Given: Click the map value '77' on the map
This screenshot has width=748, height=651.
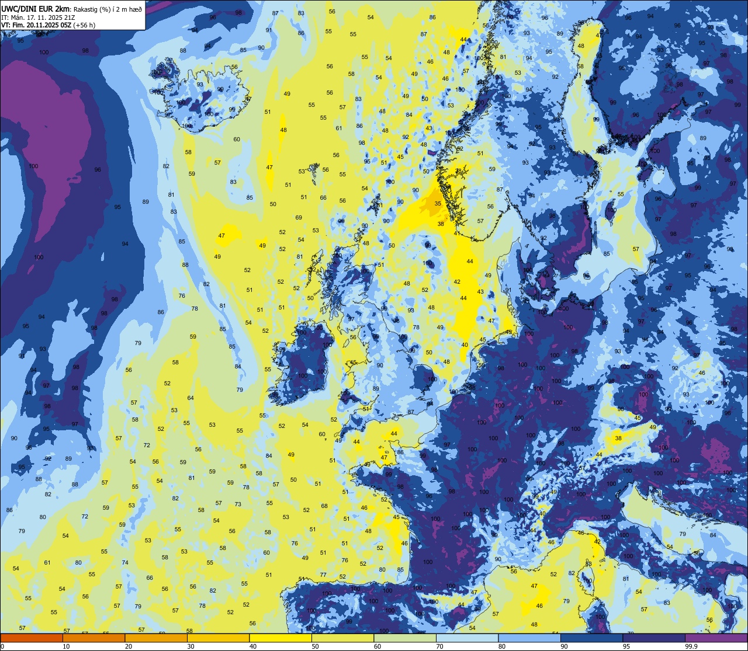Looking at the screenshot, I should tap(323, 575).
